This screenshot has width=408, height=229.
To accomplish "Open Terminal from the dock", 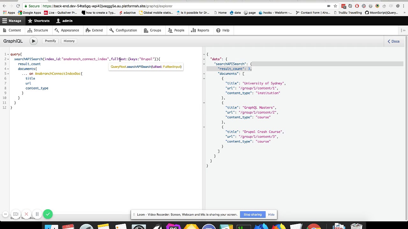I will pos(243,226).
